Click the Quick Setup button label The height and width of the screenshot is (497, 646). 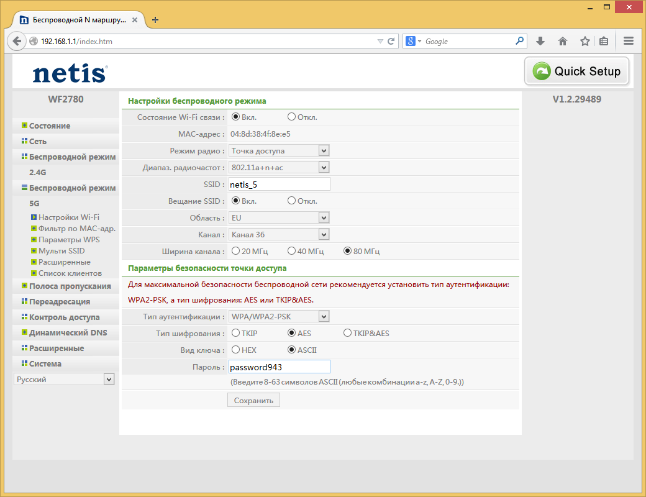point(588,71)
